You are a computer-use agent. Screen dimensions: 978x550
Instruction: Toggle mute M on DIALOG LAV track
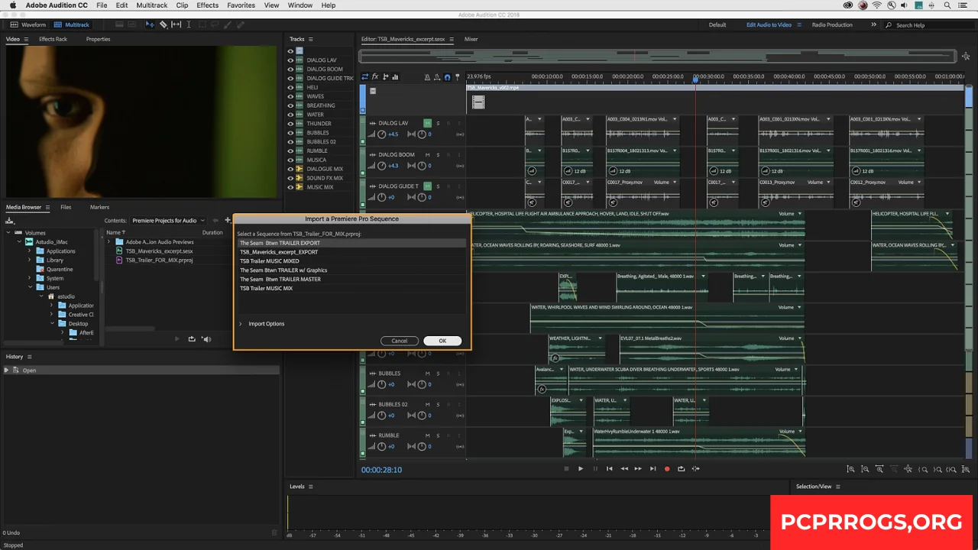click(x=427, y=123)
